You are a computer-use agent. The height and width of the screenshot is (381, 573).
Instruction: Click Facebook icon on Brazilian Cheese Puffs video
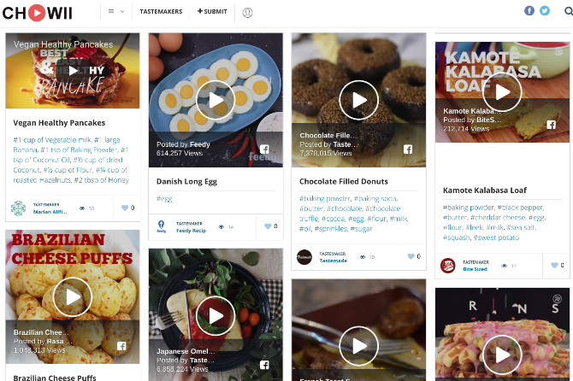(121, 346)
